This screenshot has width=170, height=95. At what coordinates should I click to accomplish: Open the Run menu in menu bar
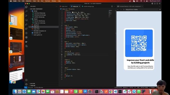click(x=42, y=1)
